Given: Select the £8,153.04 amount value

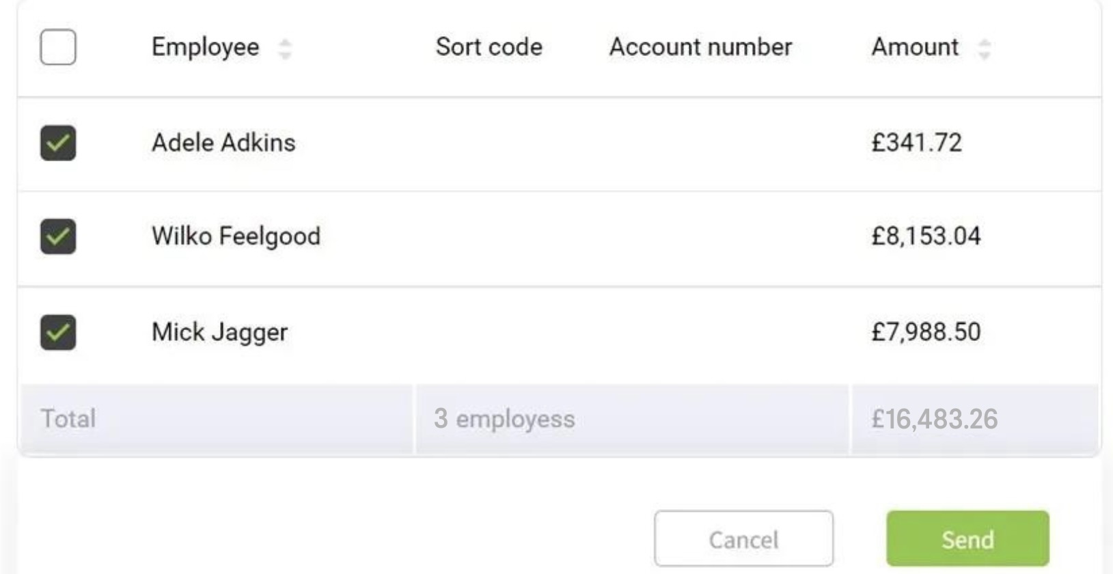Looking at the screenshot, I should pyautogui.click(x=926, y=236).
